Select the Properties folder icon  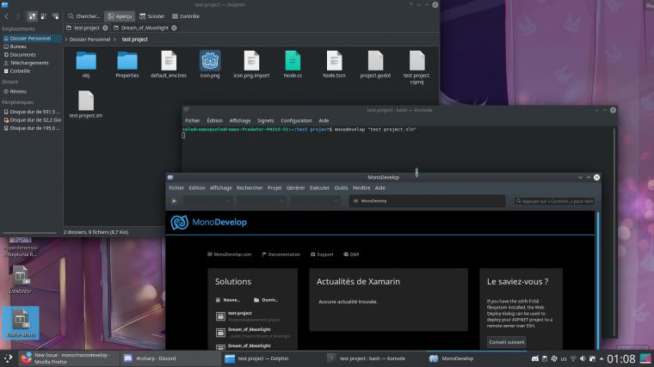[x=127, y=61]
